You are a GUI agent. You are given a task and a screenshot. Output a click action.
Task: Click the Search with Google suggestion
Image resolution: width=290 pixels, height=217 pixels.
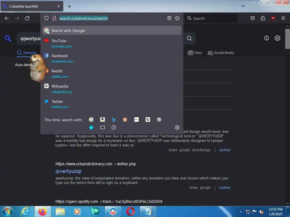(x=112, y=31)
